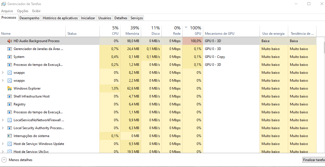Viewport: 325px width, 167px height.
Task: Click the Windows Explorer folder icon
Action: click(x=10, y=88)
